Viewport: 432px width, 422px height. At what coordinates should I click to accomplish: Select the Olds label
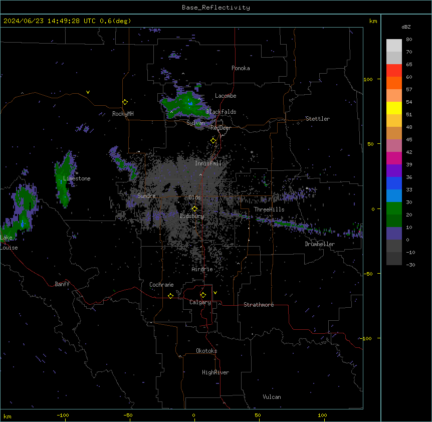point(194,197)
